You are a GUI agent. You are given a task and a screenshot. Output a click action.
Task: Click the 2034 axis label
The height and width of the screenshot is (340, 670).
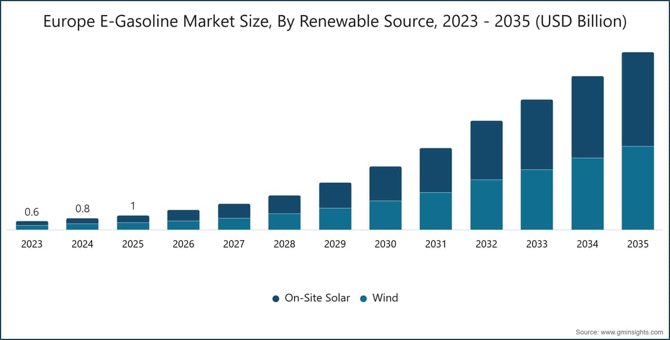tap(587, 244)
